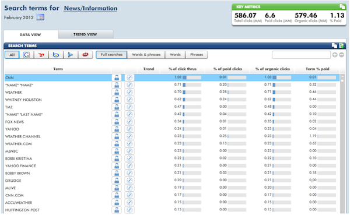Image resolution: width=350 pixels, height=215 pixels.
Task: Open the person icon for YAHOO row
Action: click(x=117, y=129)
